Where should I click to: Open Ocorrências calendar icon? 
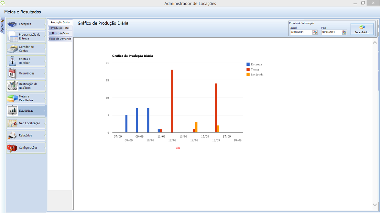[x=12, y=73]
